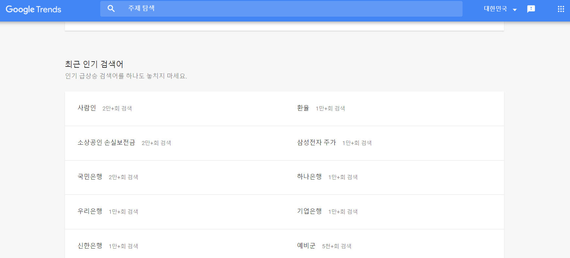Click the Google Trends logo
This screenshot has width=570, height=258.
pyautogui.click(x=33, y=9)
